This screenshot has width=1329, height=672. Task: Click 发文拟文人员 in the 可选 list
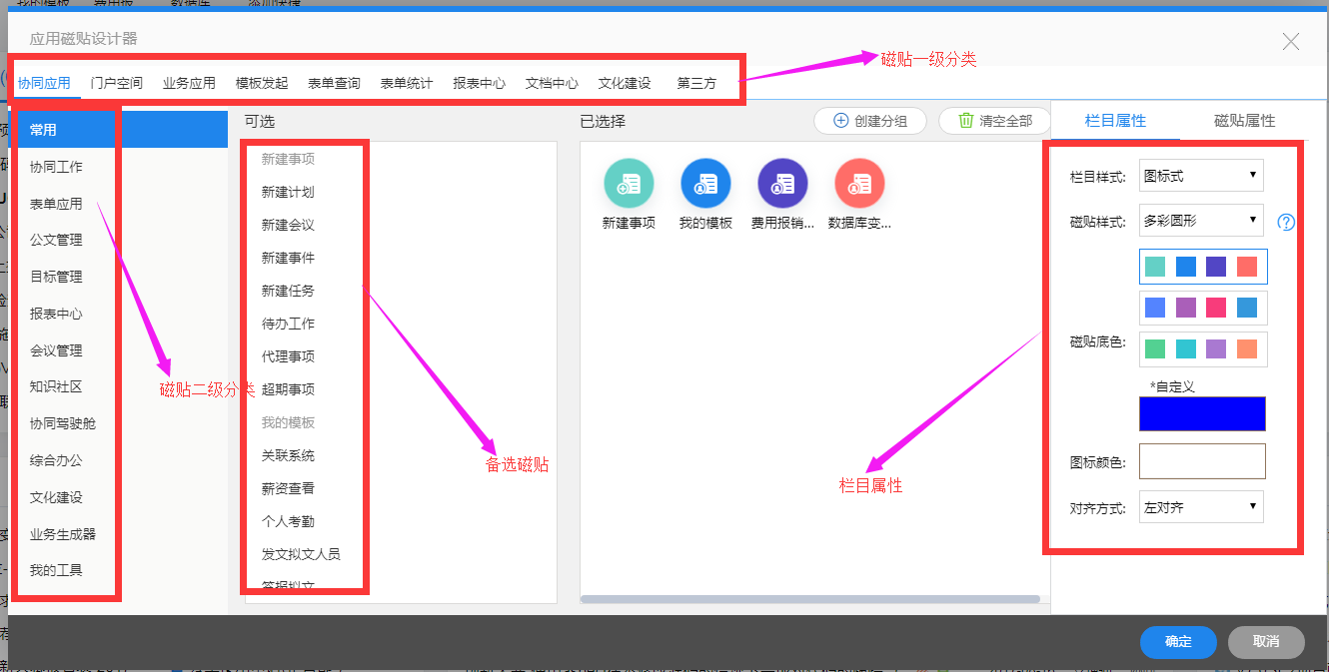click(x=301, y=554)
